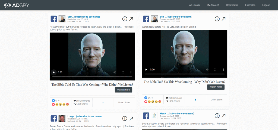Click United States on Jun 27 ad

pos(124,102)
